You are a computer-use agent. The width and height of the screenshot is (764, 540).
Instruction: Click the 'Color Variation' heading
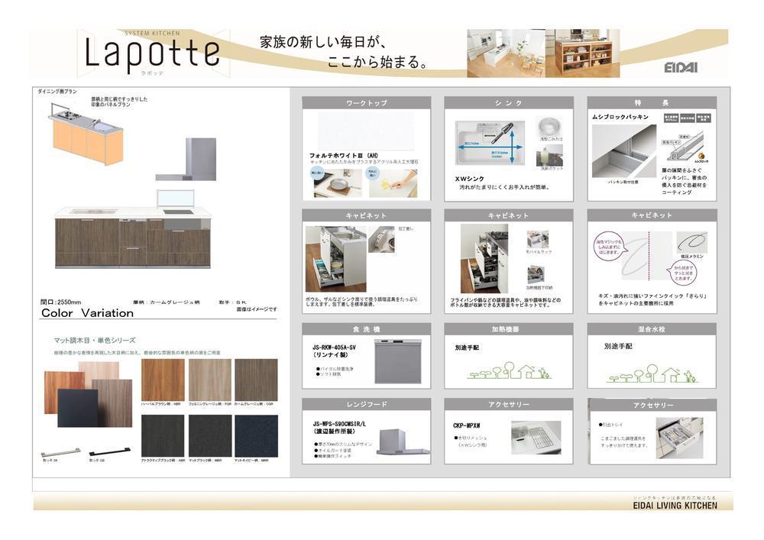tap(87, 313)
